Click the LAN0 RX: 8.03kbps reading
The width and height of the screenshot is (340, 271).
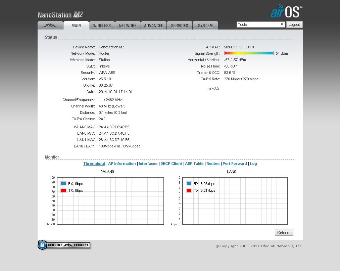[x=204, y=184]
